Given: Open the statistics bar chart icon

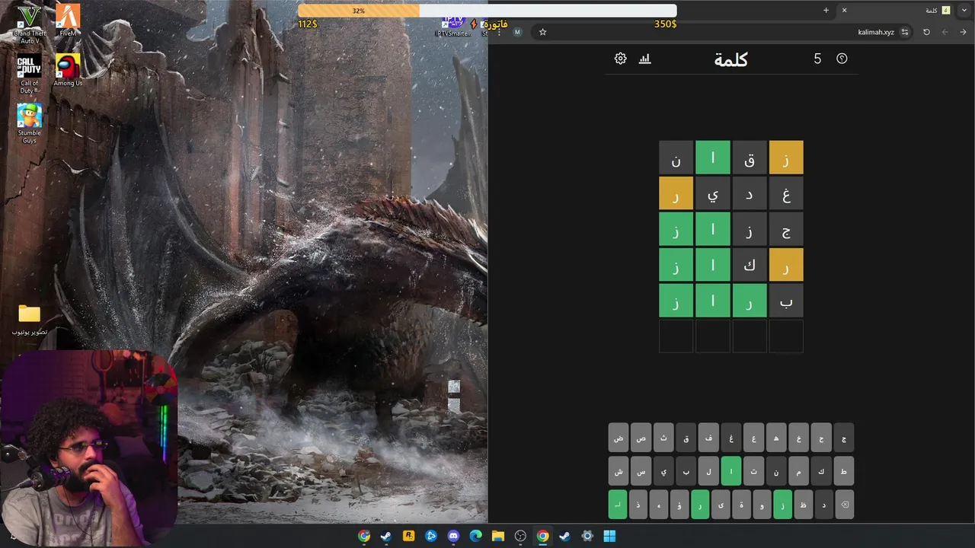Looking at the screenshot, I should coord(644,59).
